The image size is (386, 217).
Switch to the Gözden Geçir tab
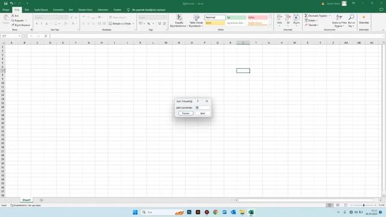click(x=86, y=10)
